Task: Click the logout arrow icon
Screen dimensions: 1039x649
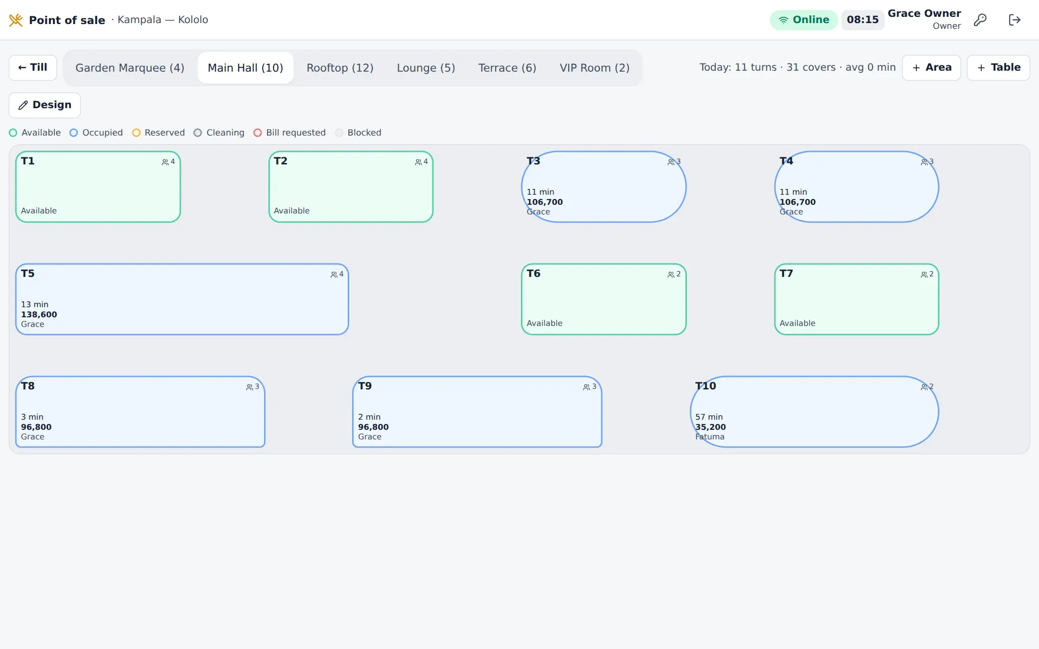Action: 1014,20
